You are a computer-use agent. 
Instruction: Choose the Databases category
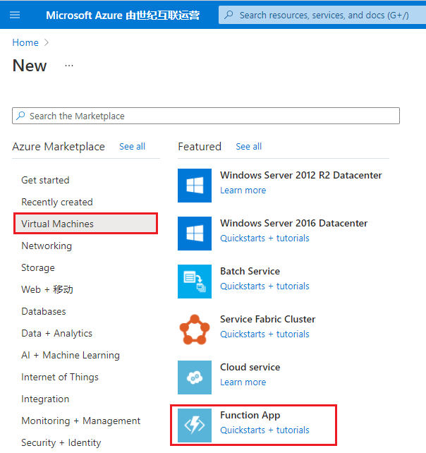pos(44,311)
